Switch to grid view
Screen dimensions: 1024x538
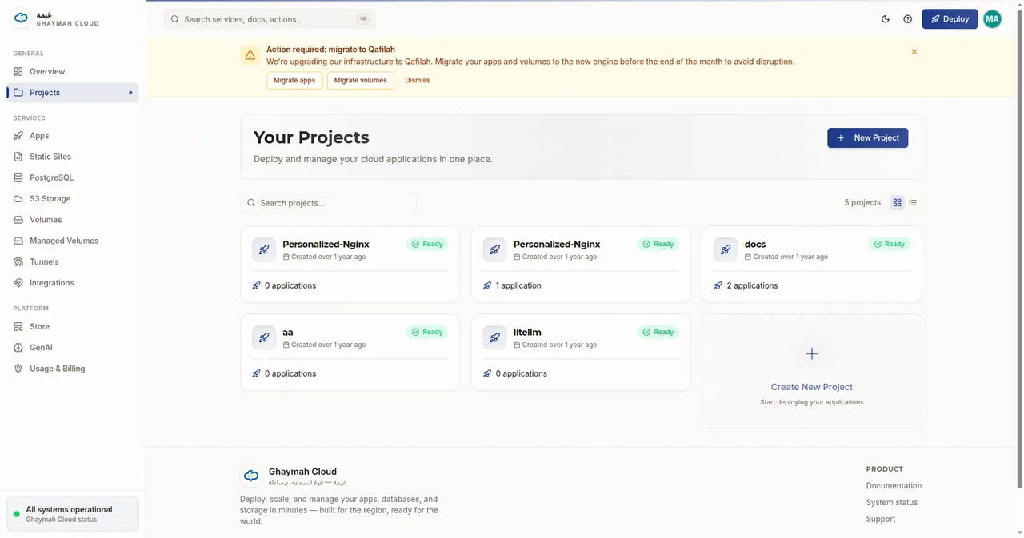point(898,203)
